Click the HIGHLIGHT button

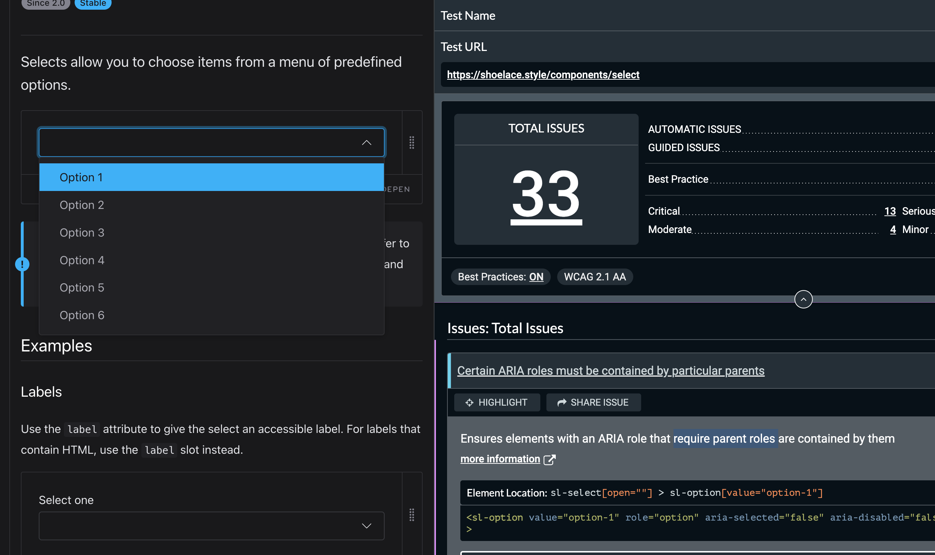[x=497, y=402]
